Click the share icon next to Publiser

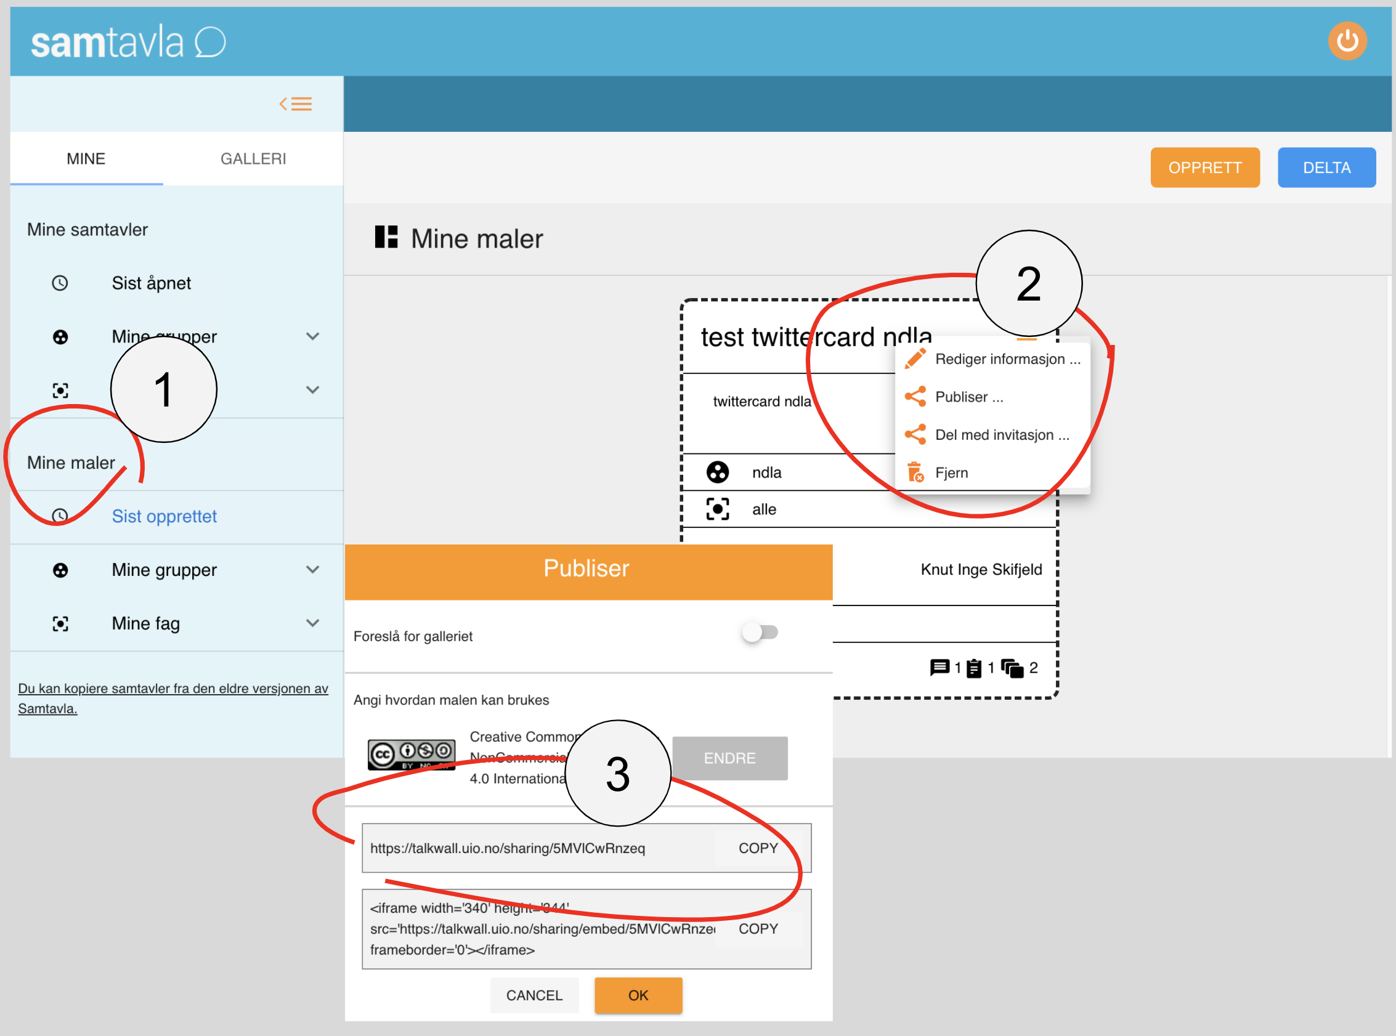tap(915, 396)
